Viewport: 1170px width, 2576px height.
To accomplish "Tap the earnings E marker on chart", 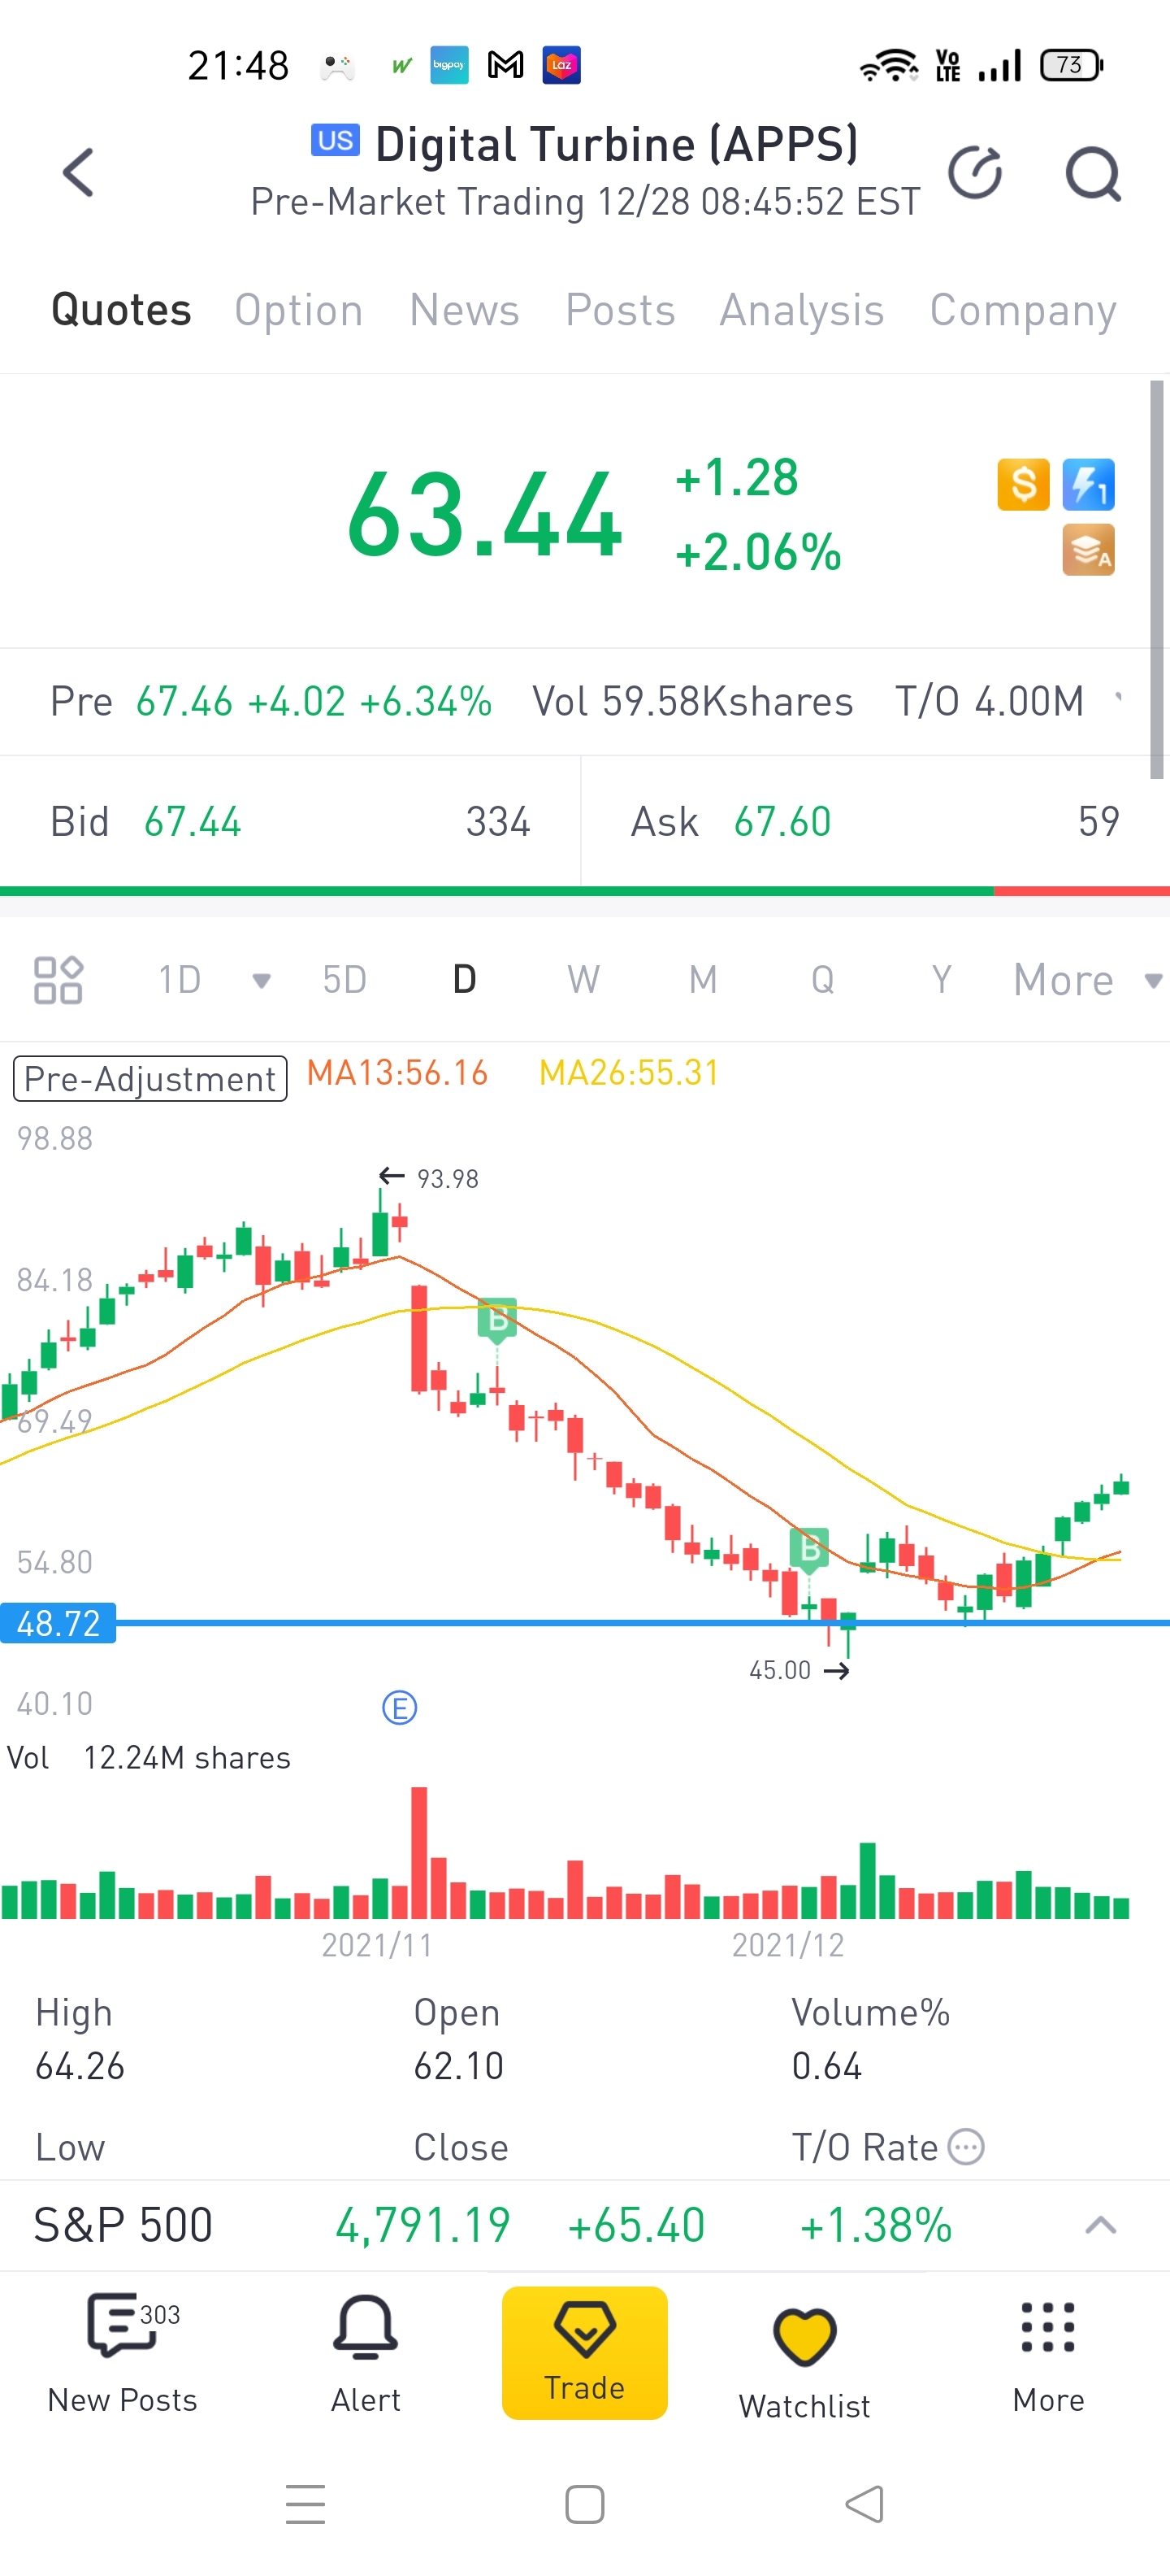I will click(400, 1708).
